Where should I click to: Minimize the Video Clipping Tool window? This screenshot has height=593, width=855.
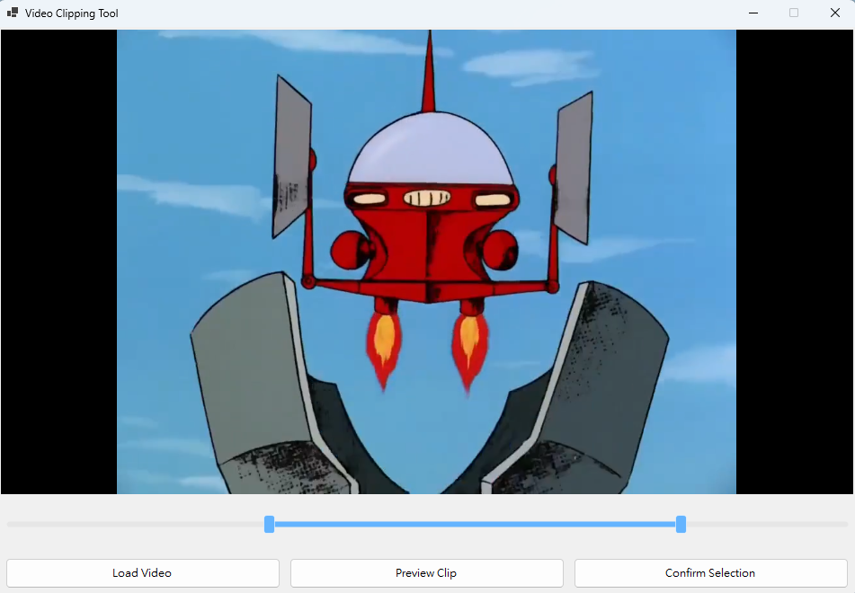click(x=753, y=13)
